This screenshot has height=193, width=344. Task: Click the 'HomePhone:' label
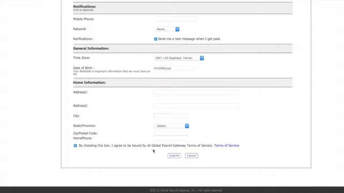83,138
